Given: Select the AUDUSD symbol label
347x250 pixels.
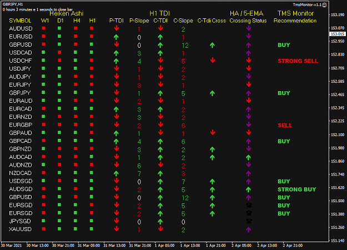Looking at the screenshot, I should 21,28.
